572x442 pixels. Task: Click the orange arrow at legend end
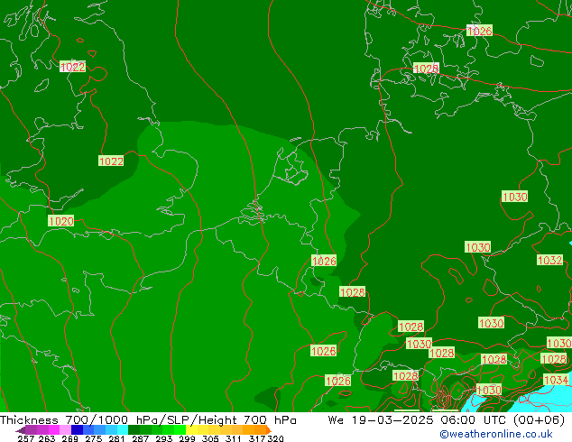tap(269, 430)
